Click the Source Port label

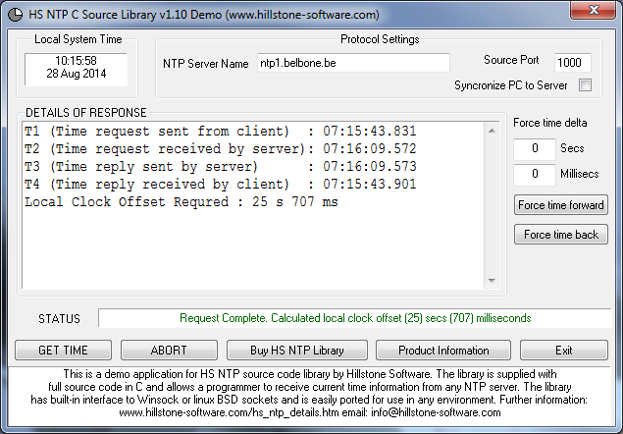(x=511, y=60)
